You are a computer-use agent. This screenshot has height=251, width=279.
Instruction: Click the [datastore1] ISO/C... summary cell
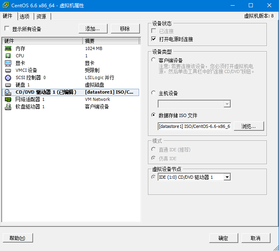[x=109, y=92]
